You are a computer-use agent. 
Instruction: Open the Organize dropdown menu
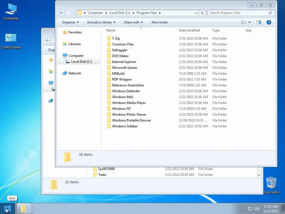70,22
